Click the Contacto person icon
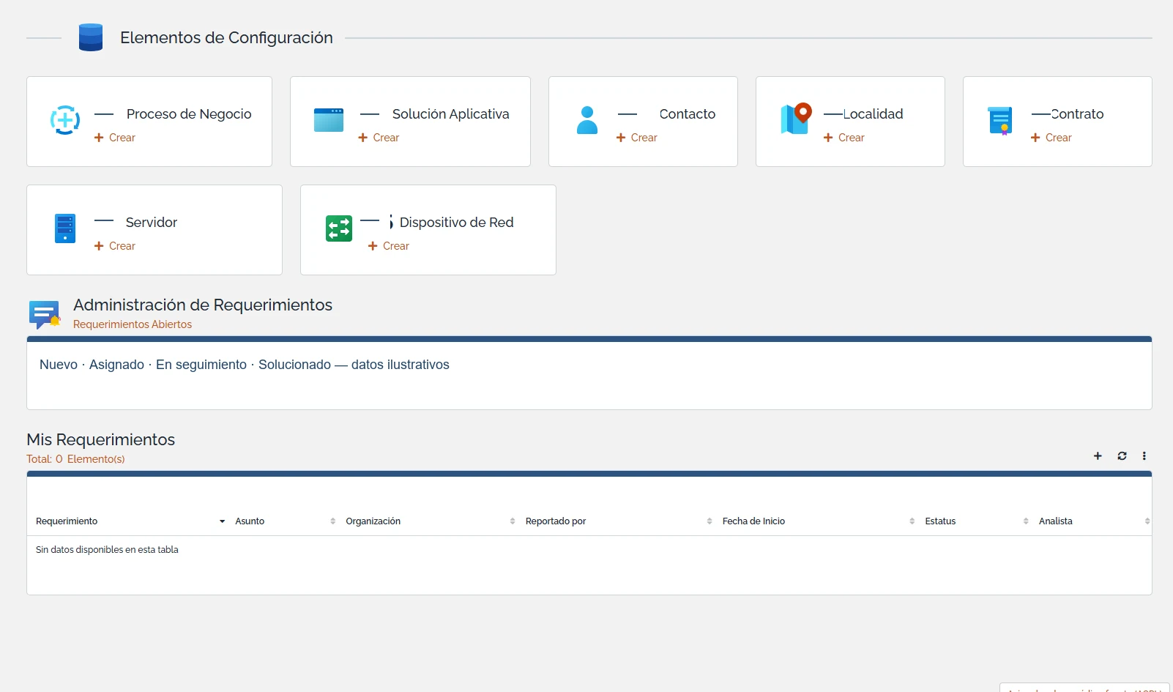Viewport: 1173px width, 692px height. [x=587, y=120]
